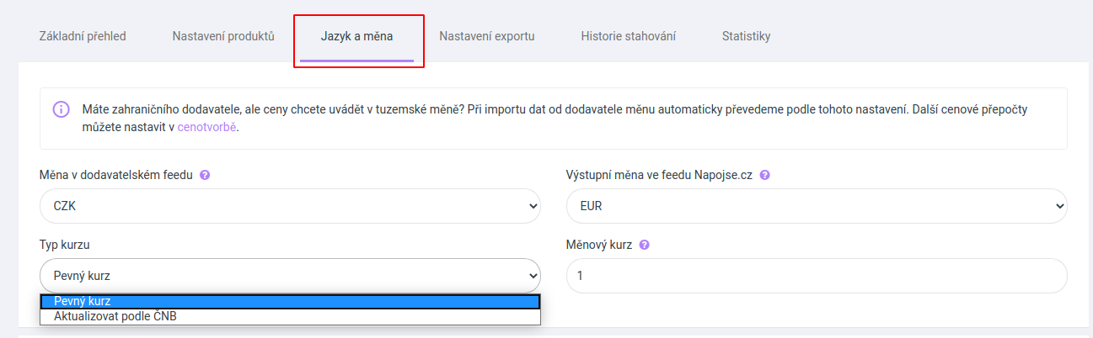Switch to the Statistiky tab
This screenshot has height=338, width=1093.
(746, 36)
